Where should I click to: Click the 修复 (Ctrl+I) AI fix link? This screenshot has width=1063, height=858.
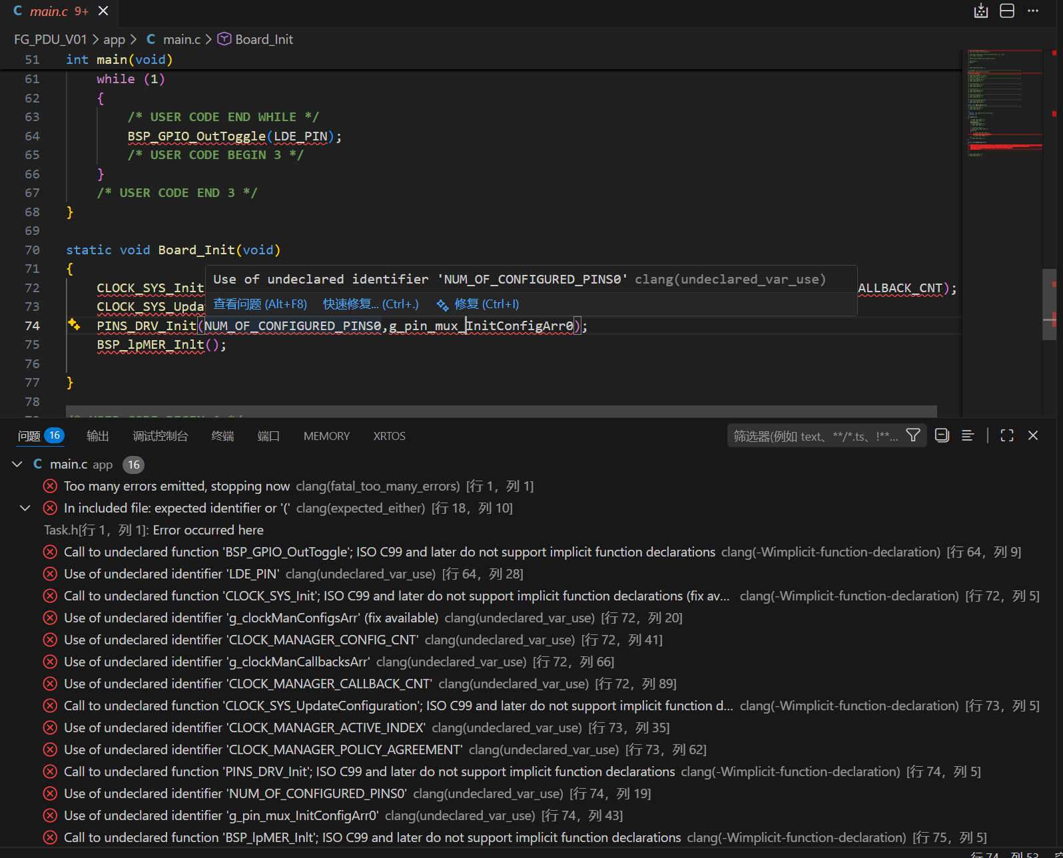(486, 304)
